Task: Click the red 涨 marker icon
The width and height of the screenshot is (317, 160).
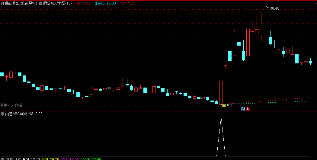Action: (x=248, y=109)
